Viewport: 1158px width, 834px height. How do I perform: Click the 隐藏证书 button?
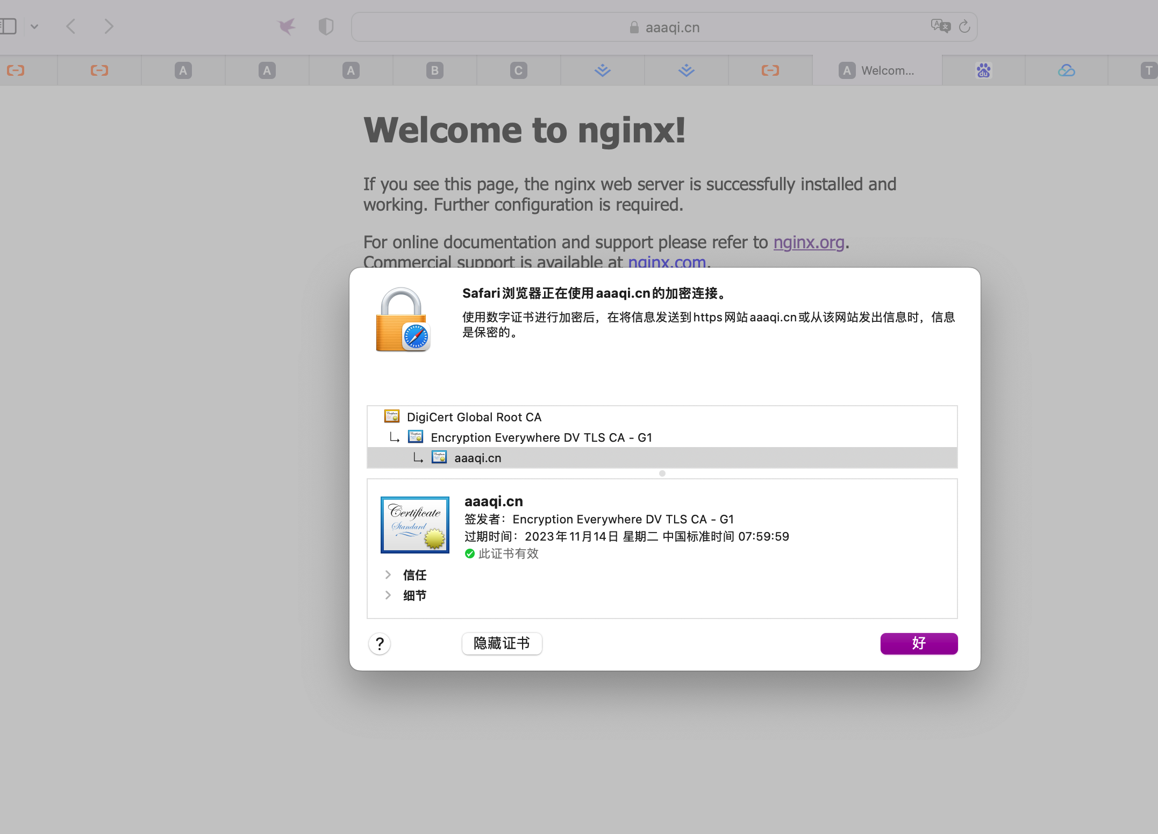pyautogui.click(x=502, y=644)
